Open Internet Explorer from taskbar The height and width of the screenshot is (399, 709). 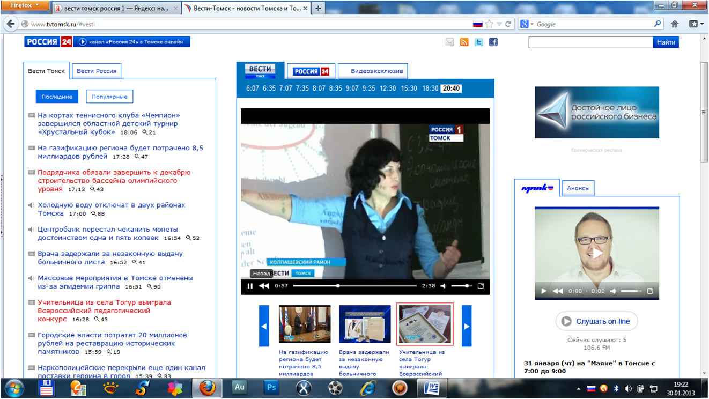368,388
